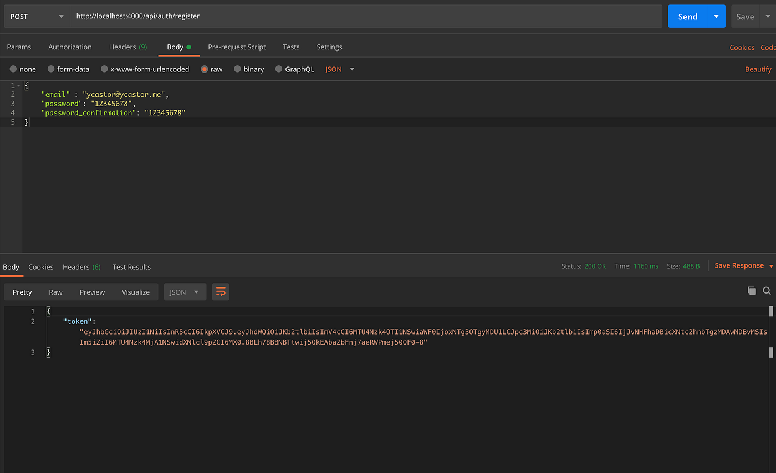Screen dimensions: 776x473
Task: Toggle line wrapping for the response
Action: pos(221,291)
